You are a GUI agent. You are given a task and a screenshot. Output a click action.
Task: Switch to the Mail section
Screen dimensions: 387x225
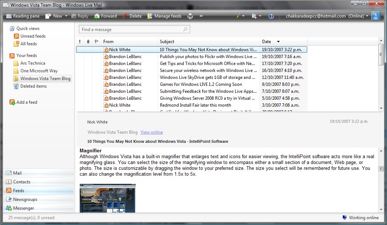[x=17, y=173]
